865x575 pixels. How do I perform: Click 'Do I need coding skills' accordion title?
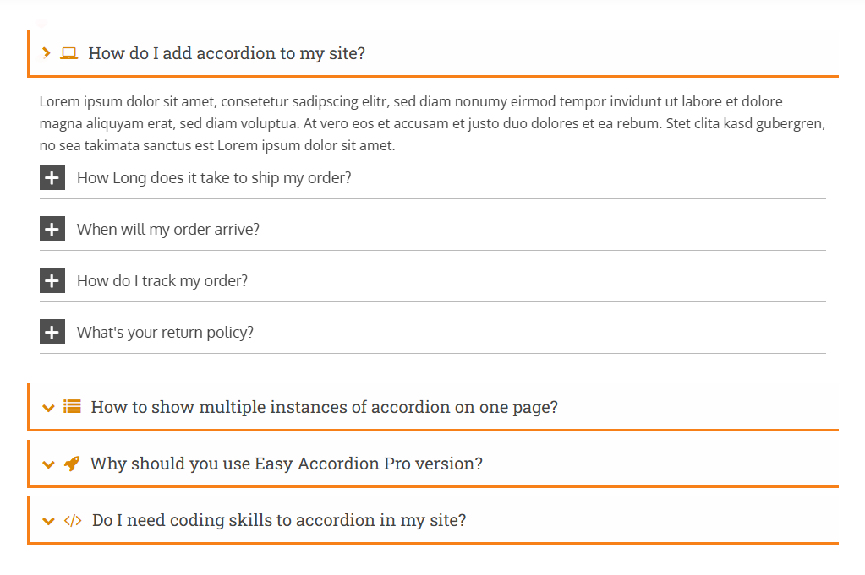click(x=279, y=520)
